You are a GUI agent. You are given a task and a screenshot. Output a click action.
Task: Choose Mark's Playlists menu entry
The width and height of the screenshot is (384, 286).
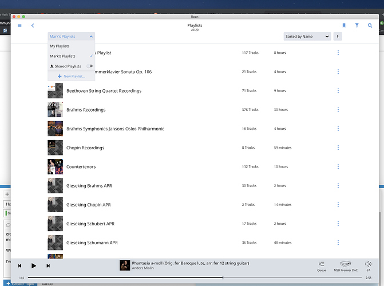[x=72, y=56]
